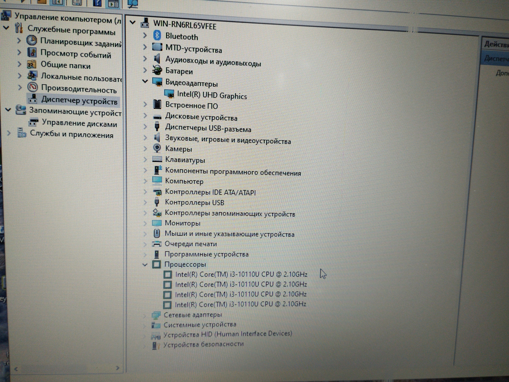The height and width of the screenshot is (382, 509).
Task: Collapse the WIN-RN6RL65VFEE root node
Action: point(133,23)
